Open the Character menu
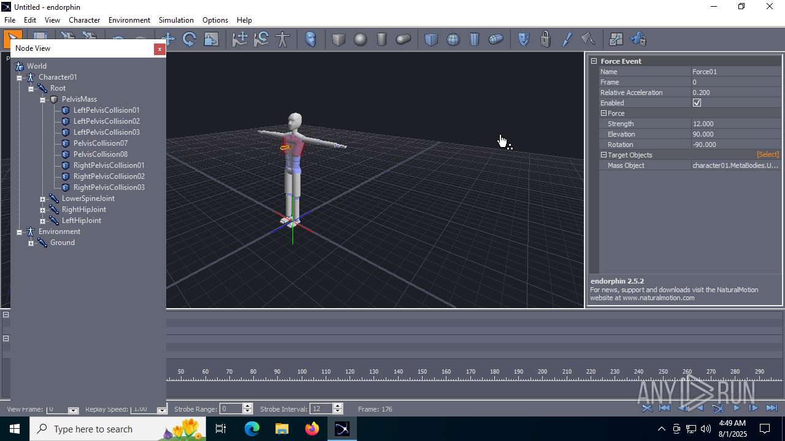 pyautogui.click(x=85, y=20)
